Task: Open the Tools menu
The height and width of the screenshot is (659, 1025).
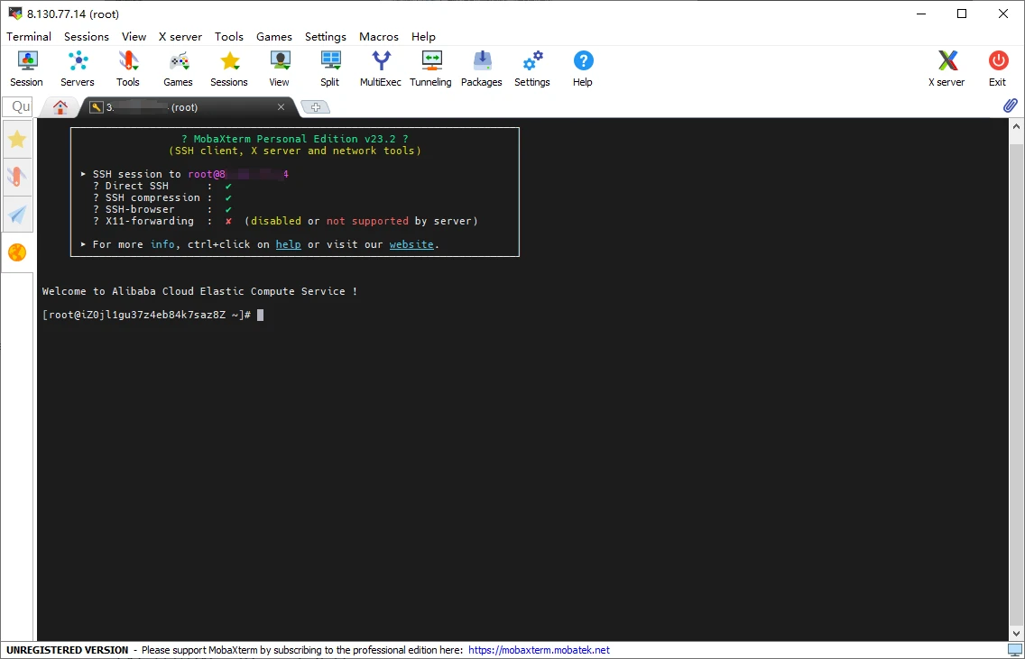Action: [229, 37]
